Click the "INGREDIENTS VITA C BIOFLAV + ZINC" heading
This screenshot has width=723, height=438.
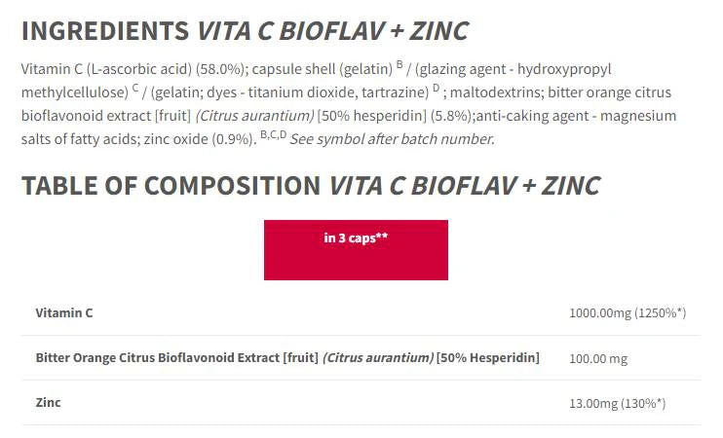(245, 30)
